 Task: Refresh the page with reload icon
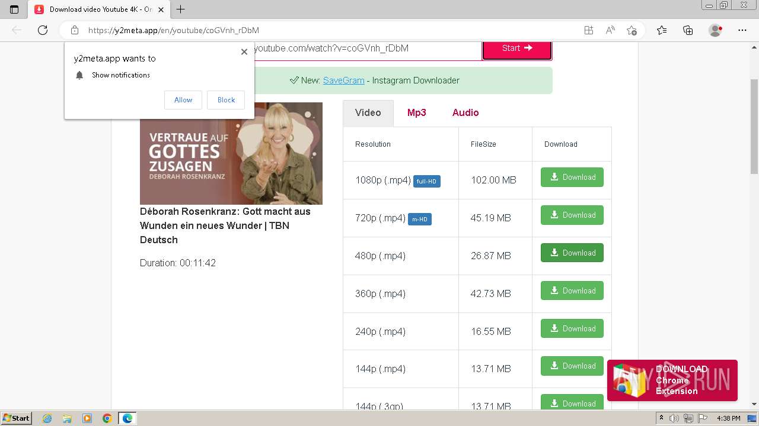coord(43,30)
